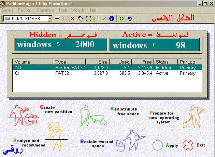The height and width of the screenshot is (157, 215).
Task: Click the blue info partition icon
Action: 112,18
